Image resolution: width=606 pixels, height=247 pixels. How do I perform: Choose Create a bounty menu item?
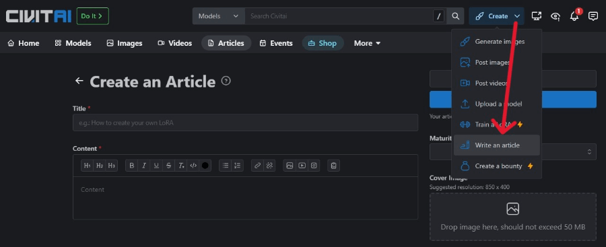(x=497, y=166)
